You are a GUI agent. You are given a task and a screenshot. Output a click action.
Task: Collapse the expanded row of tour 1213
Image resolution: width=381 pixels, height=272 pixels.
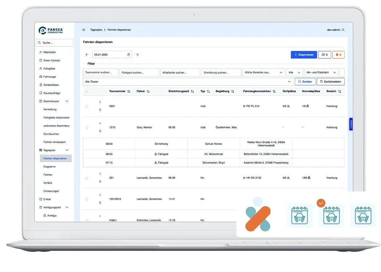[x=100, y=123]
